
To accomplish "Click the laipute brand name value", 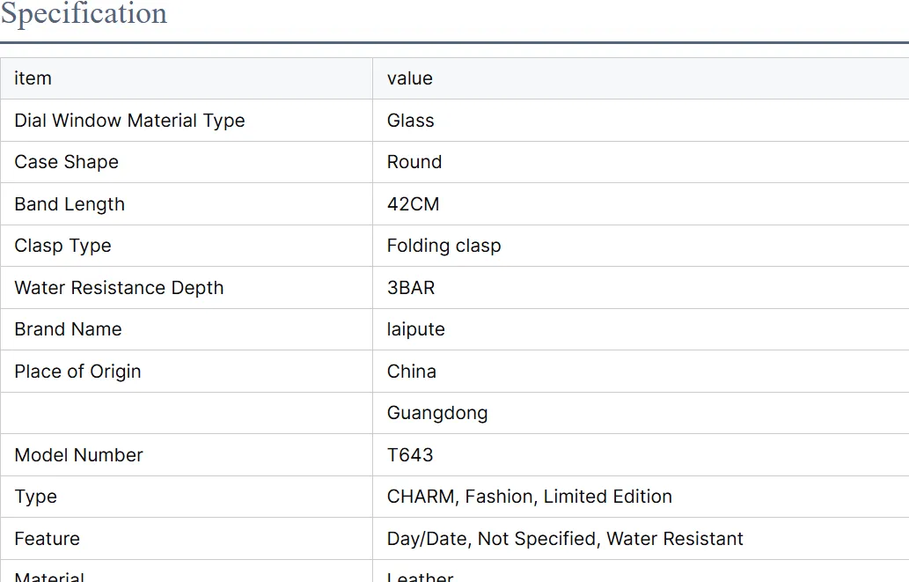I will click(415, 329).
